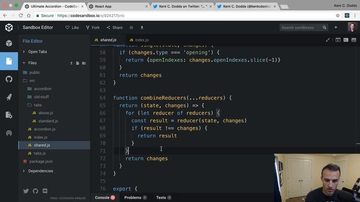Switch to the index.js editor tab
Image resolution: width=360 pixels, height=202 pixels.
point(139,40)
